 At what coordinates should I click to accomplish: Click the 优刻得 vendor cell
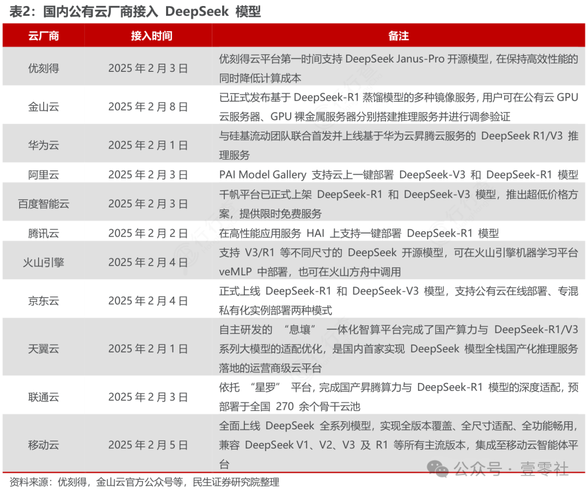[x=44, y=68]
